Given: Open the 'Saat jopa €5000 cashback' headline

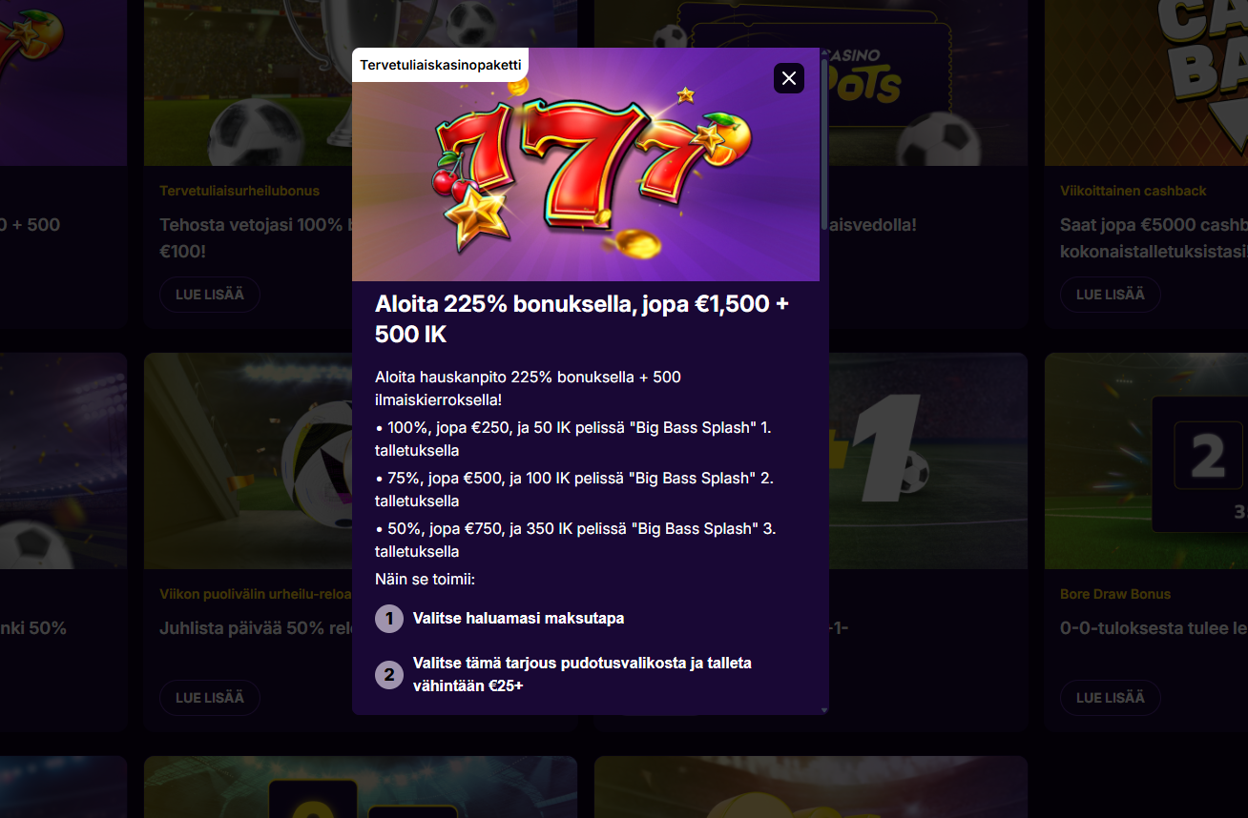Looking at the screenshot, I should pyautogui.click(x=1154, y=238).
